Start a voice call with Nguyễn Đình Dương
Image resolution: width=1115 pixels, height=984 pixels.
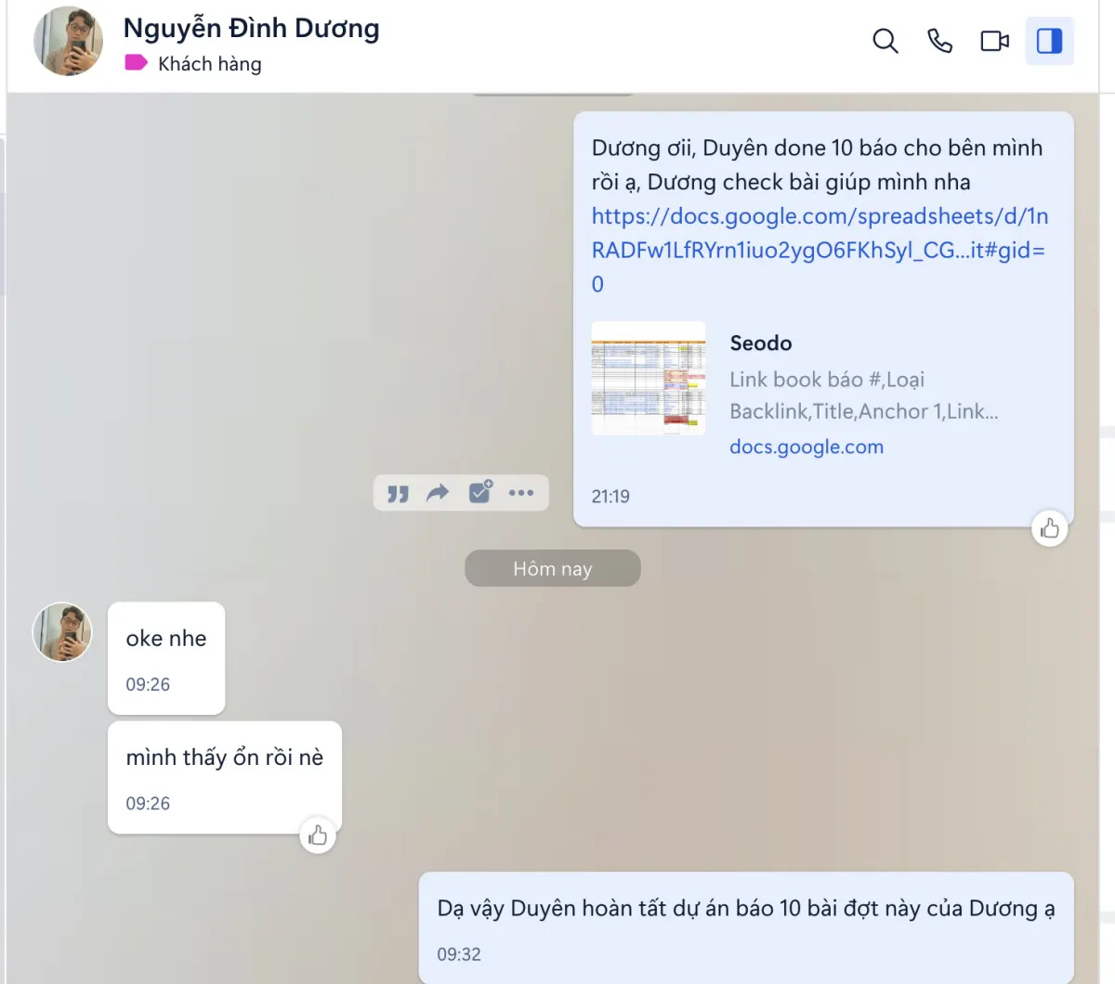point(939,41)
